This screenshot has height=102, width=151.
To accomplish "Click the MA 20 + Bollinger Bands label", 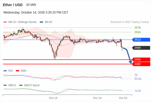I will (23, 22).
